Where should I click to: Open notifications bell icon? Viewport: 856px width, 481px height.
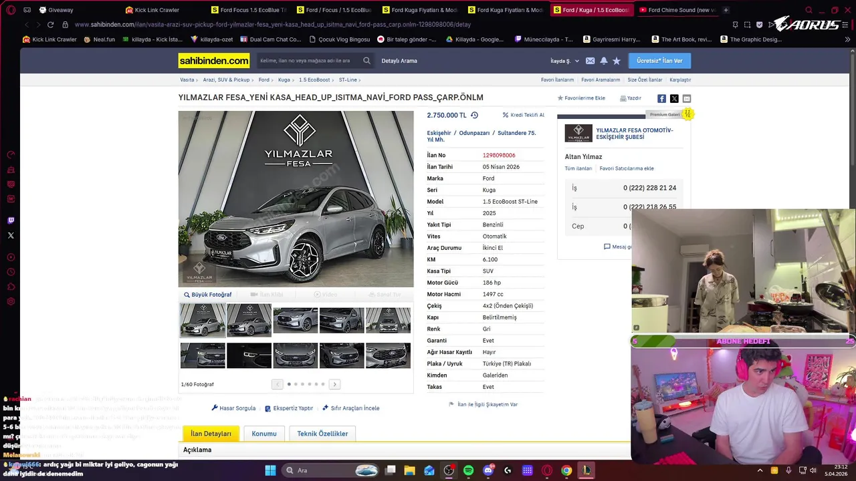point(604,61)
